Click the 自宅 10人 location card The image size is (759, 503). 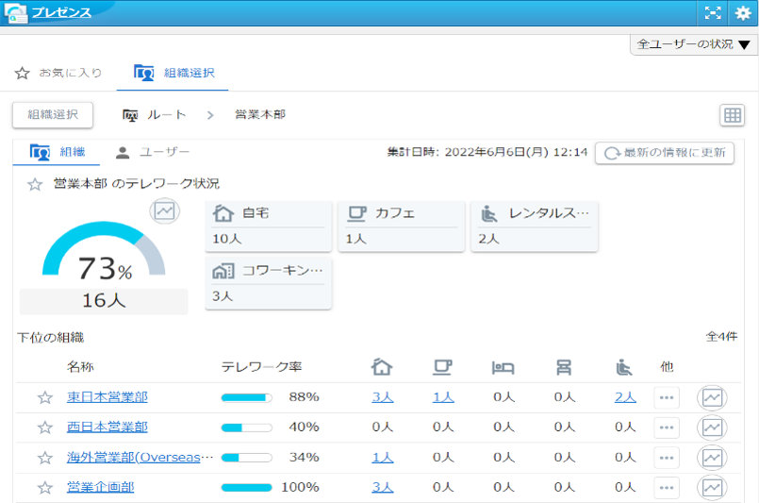[270, 226]
